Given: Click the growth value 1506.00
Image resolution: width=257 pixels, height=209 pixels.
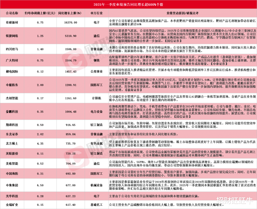Looking at the screenshot, I should [x=71, y=49].
